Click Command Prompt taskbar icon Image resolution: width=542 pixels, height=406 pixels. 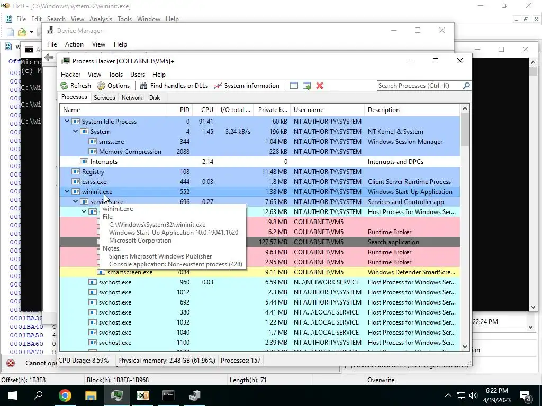coord(168,395)
